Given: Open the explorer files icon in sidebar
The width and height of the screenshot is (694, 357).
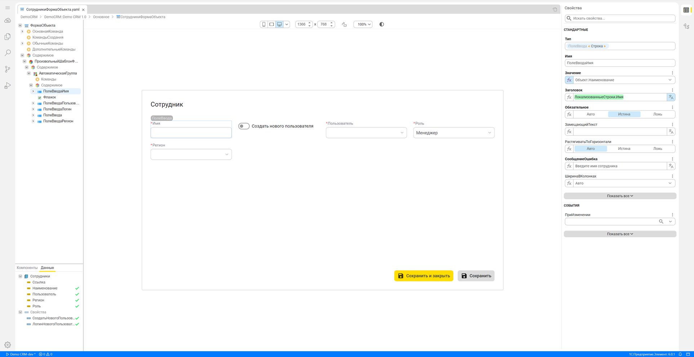Looking at the screenshot, I should 8,37.
